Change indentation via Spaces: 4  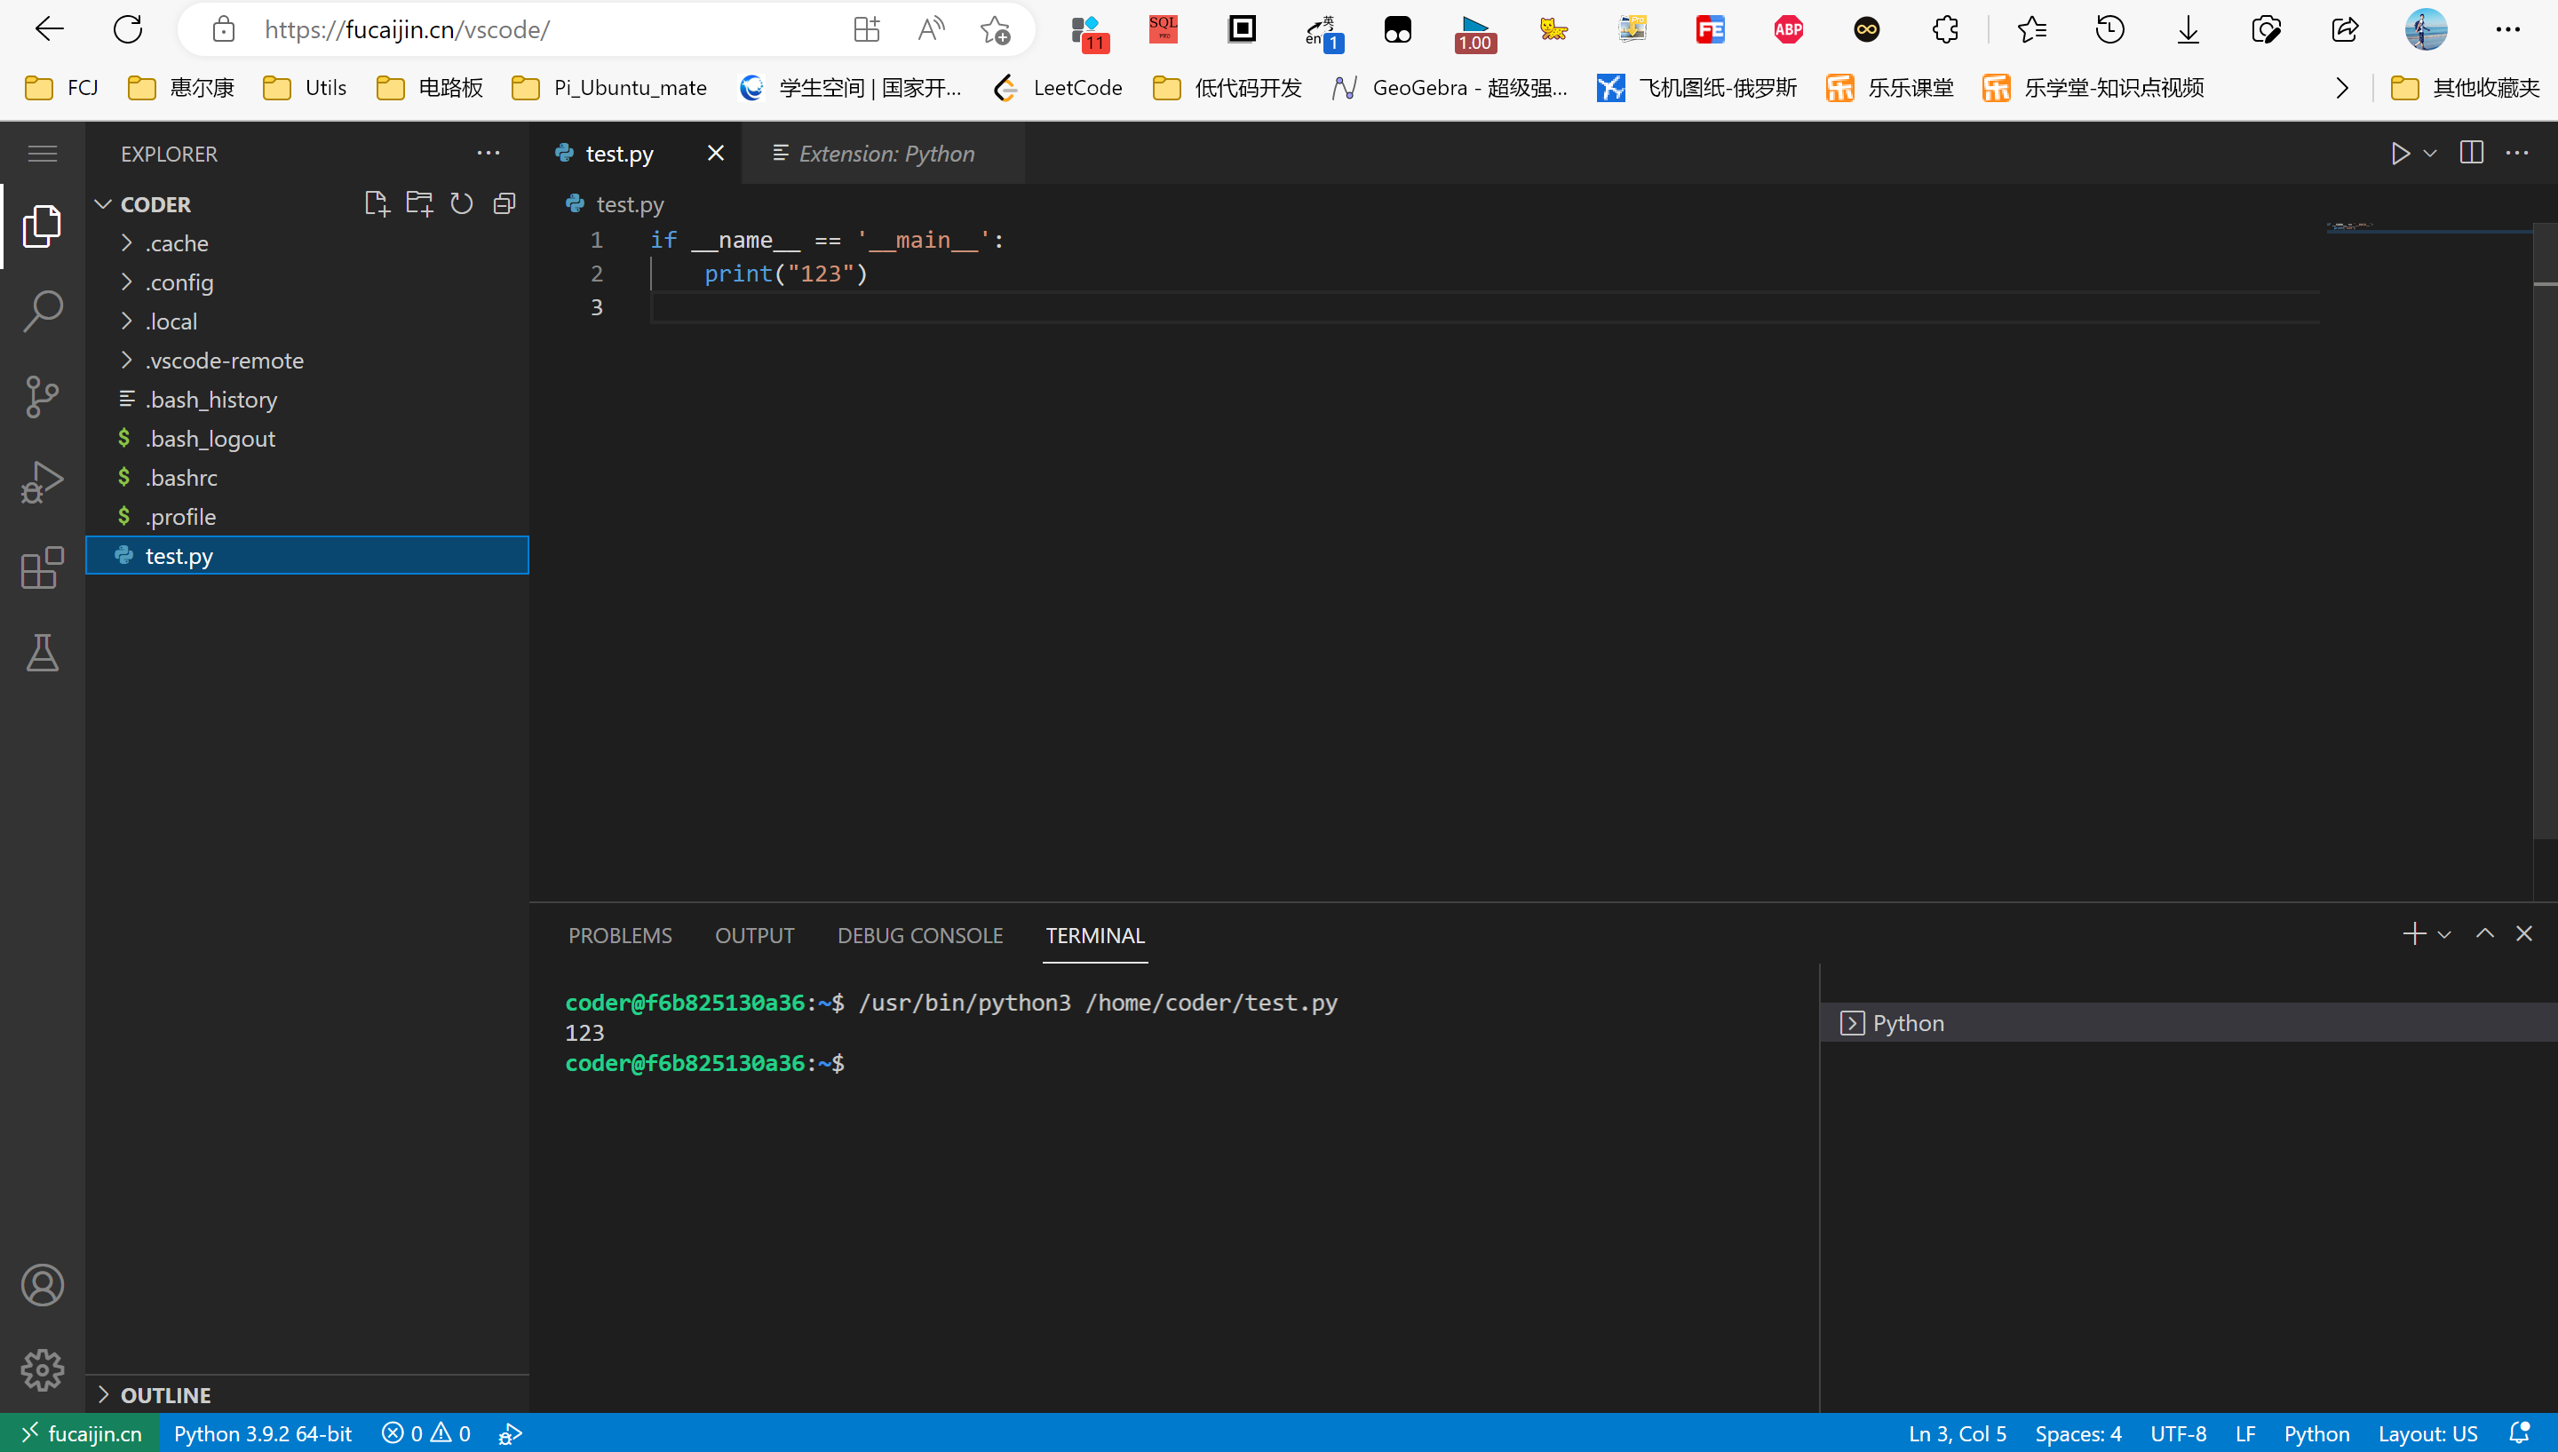[x=2077, y=1433]
